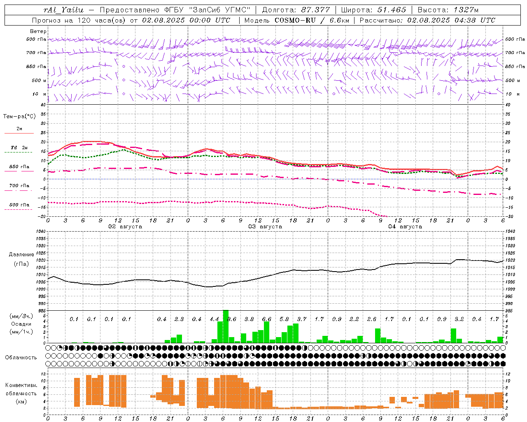Select the model label "COSMO-RU / 6.6км"
Viewport: 527px width, 422px height.
tap(312, 20)
